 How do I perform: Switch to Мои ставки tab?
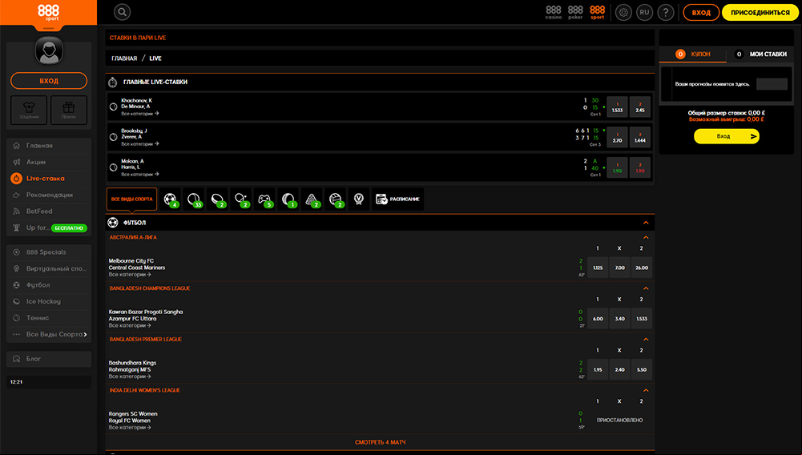pos(760,54)
